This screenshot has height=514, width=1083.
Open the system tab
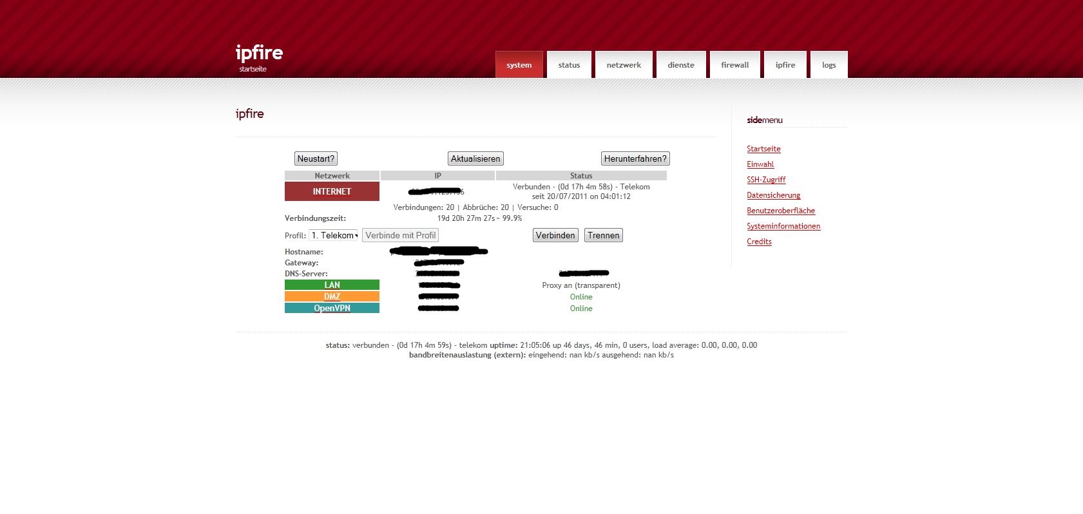click(x=519, y=65)
